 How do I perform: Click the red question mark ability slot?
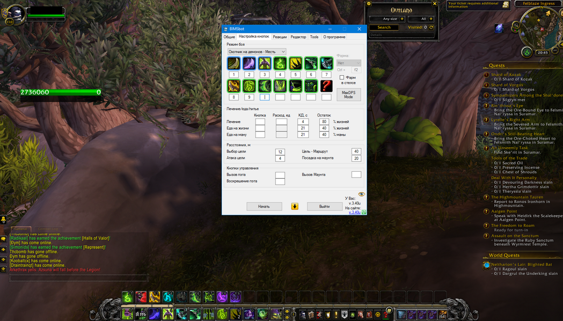pos(326,86)
